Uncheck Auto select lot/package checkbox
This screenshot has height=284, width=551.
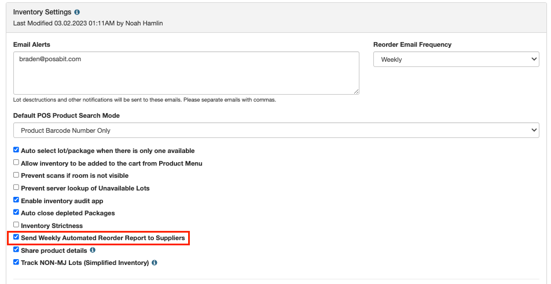tap(16, 150)
